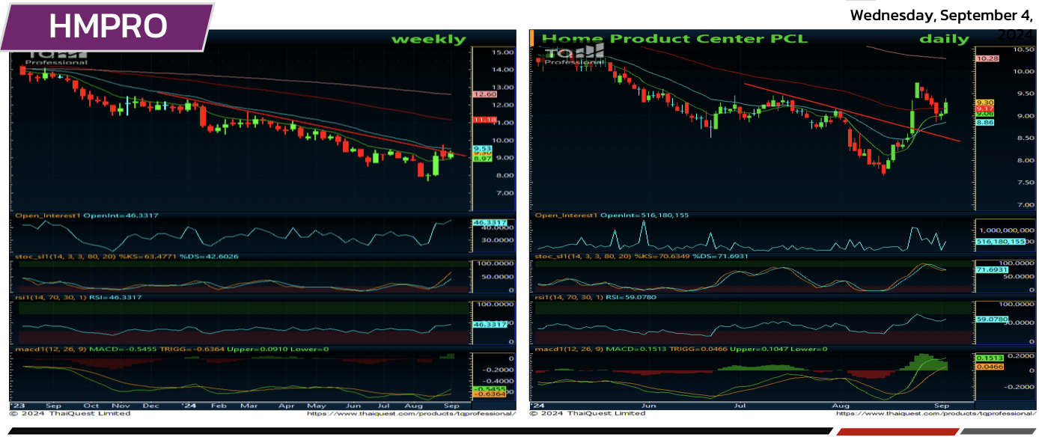This screenshot has width=1039, height=437.
Task: Click the Mar month label on weekly axis
Action: (249, 406)
